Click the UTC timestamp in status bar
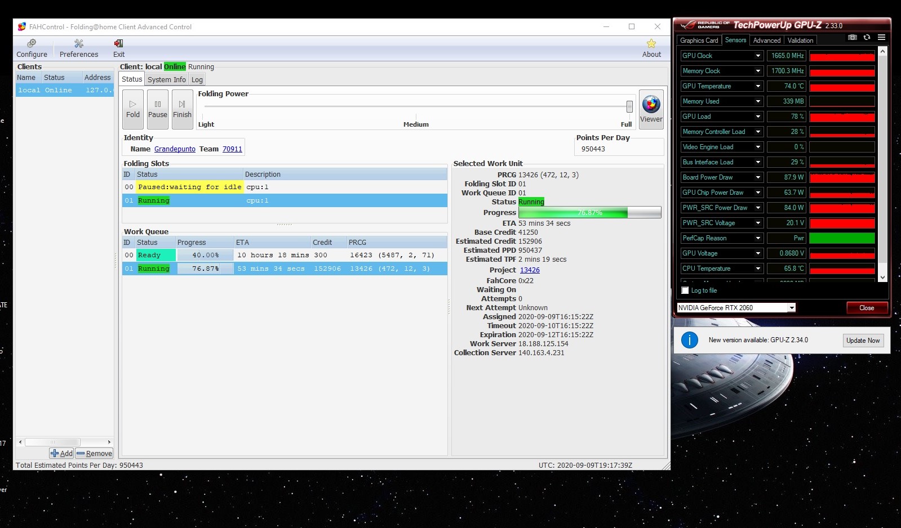 [585, 466]
